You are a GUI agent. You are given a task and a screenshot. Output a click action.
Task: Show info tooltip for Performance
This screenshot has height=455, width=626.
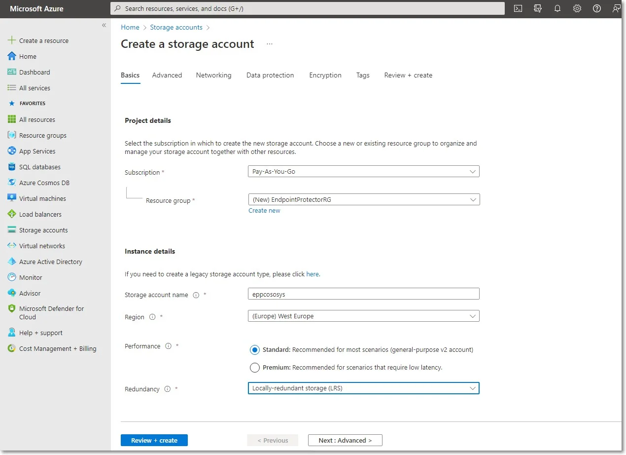(168, 346)
